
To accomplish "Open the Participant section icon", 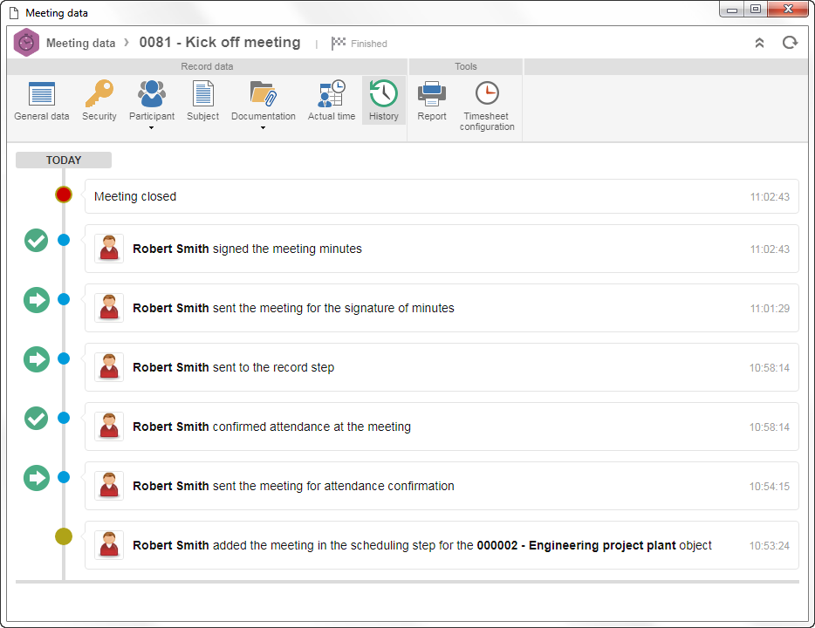I will (152, 94).
